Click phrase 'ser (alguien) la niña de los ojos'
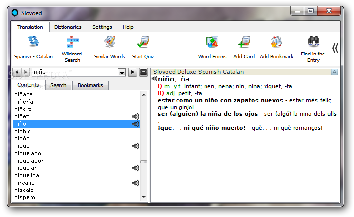354x217 pixels. click(x=207, y=114)
